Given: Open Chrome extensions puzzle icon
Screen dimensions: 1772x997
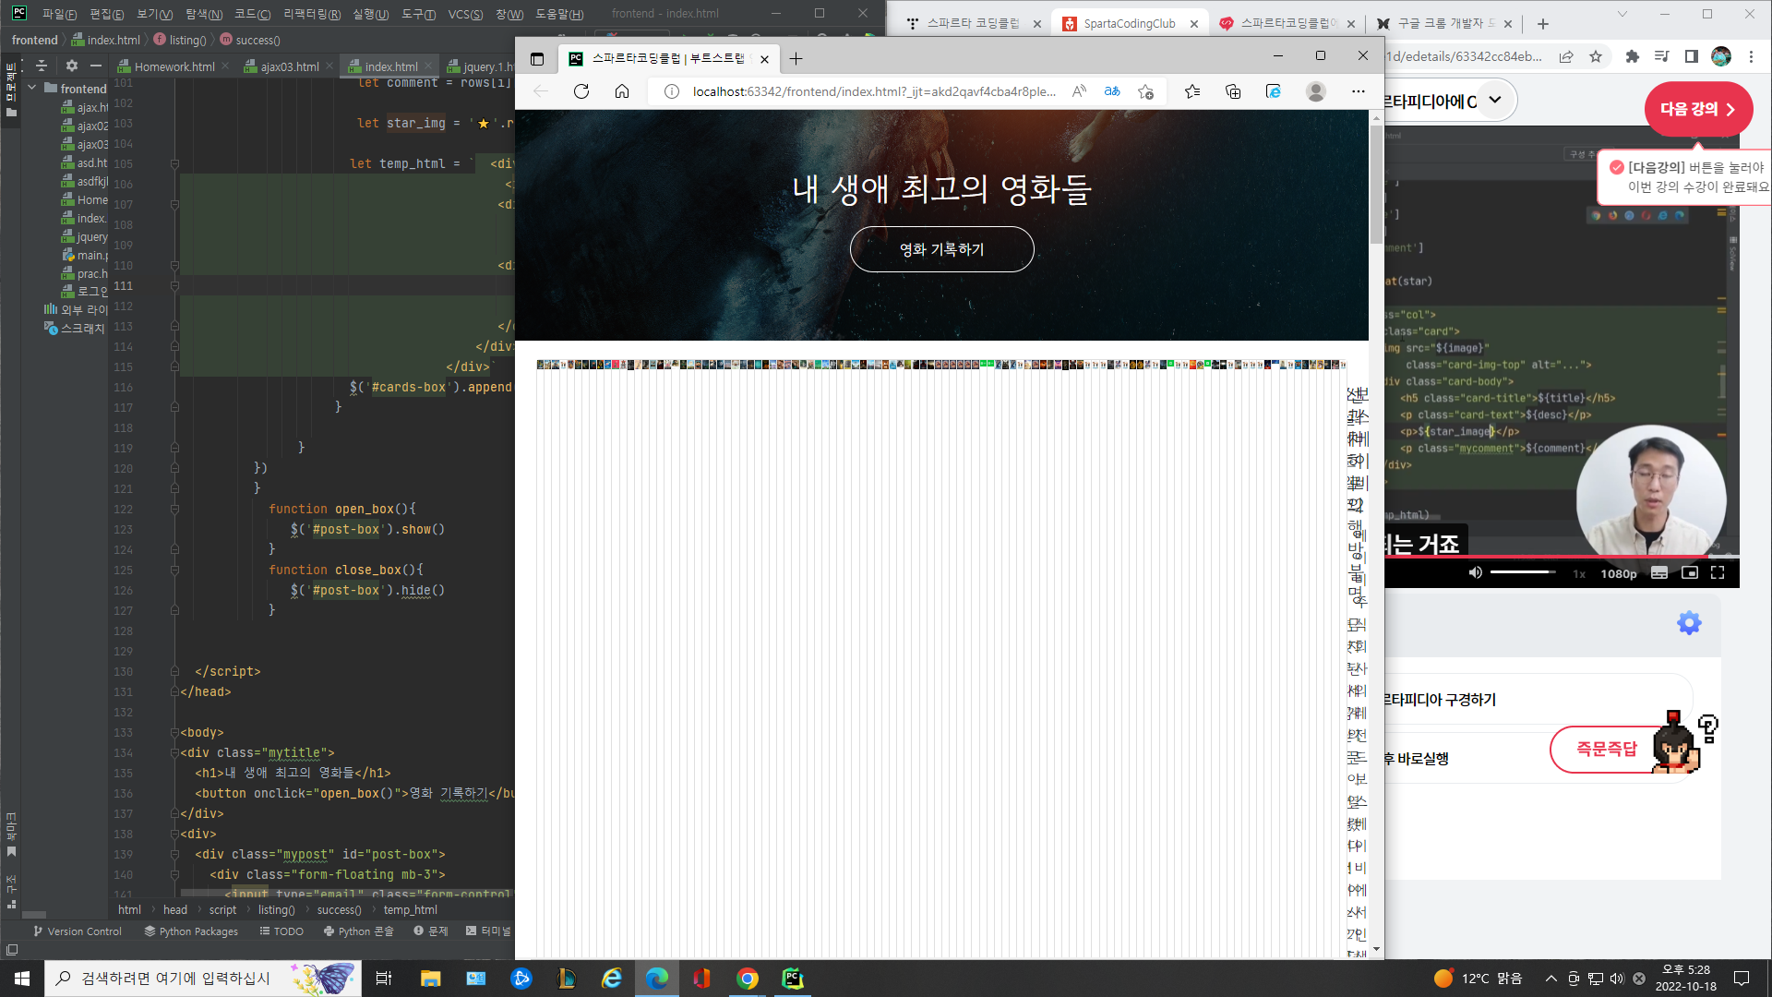Looking at the screenshot, I should coord(1632,56).
